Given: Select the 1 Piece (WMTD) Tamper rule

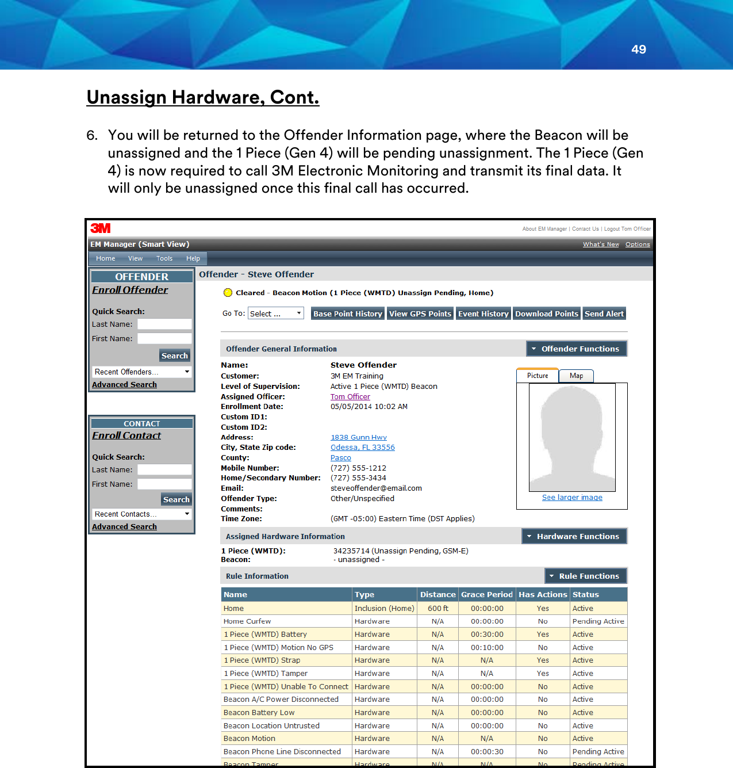Looking at the screenshot, I should pyautogui.click(x=424, y=674).
